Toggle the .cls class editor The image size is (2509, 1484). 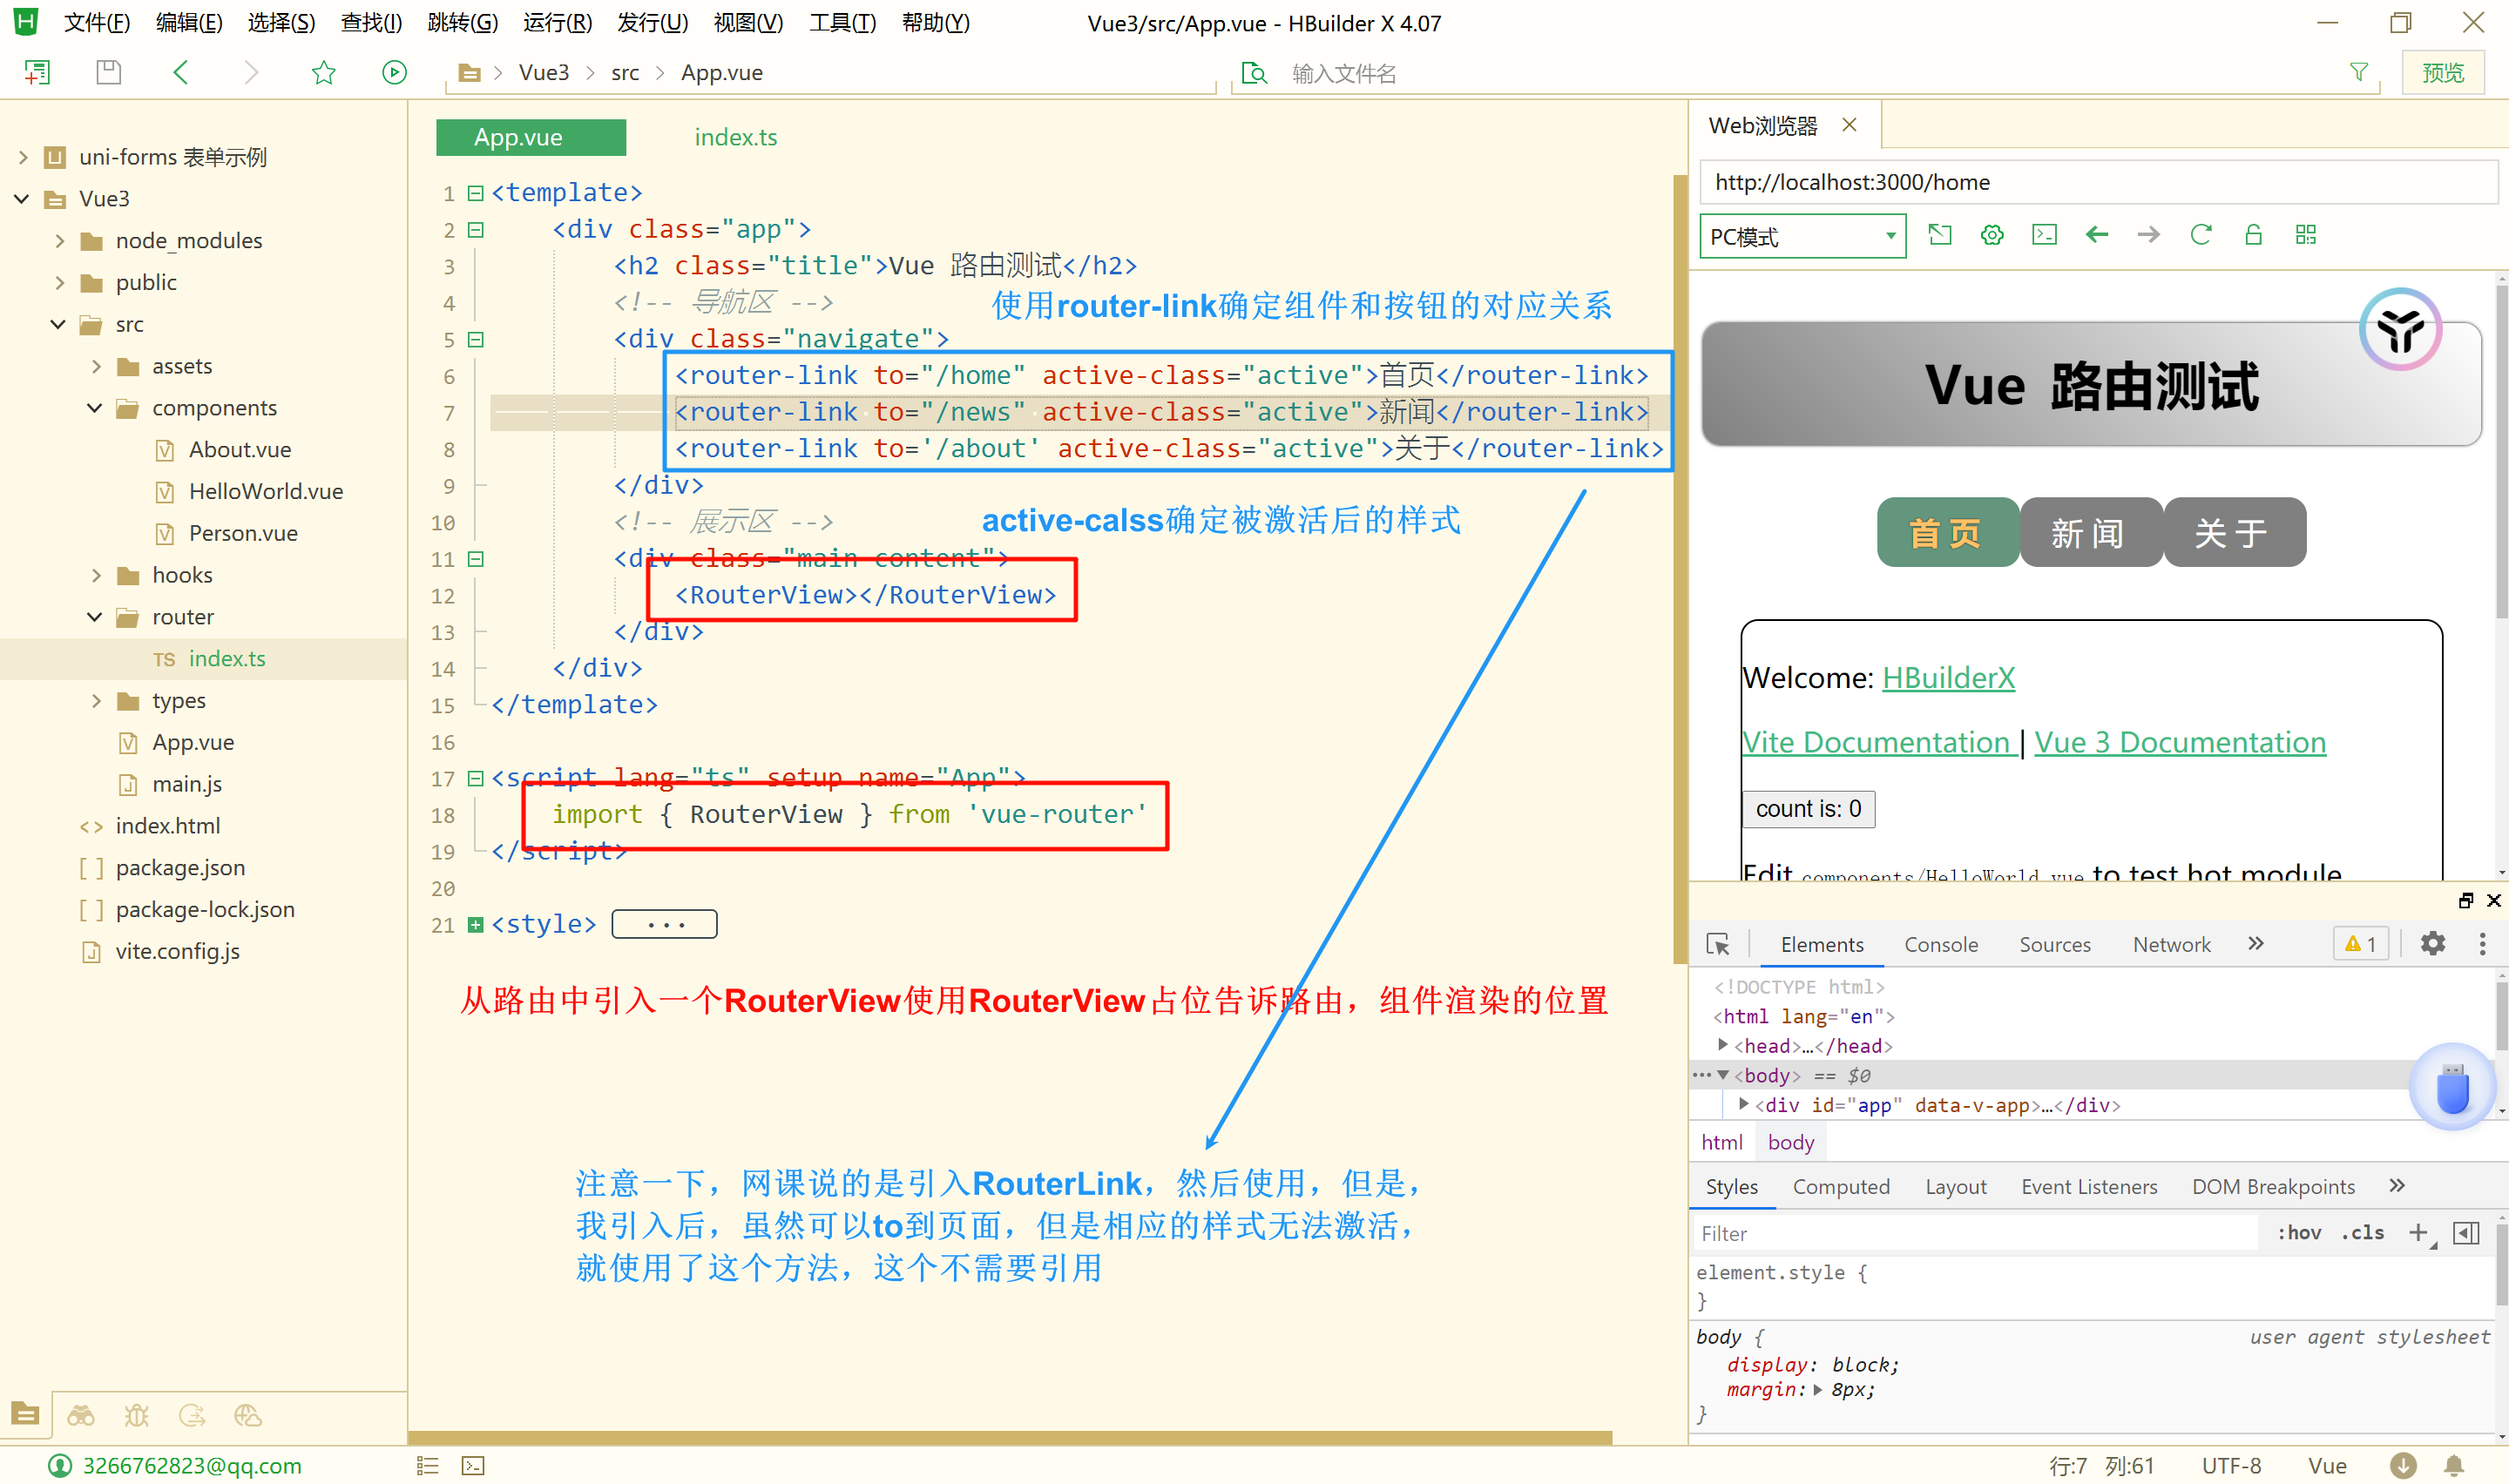click(2361, 1233)
